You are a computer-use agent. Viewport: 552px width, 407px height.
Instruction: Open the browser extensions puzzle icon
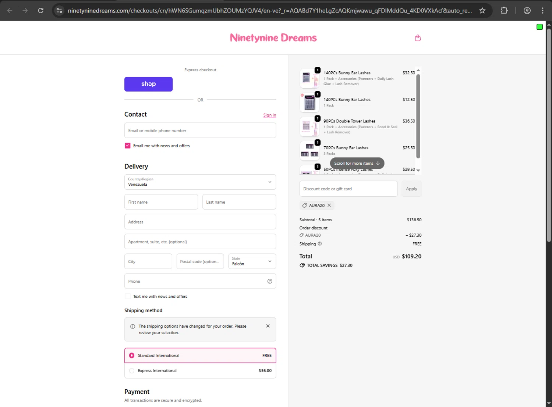pyautogui.click(x=504, y=11)
